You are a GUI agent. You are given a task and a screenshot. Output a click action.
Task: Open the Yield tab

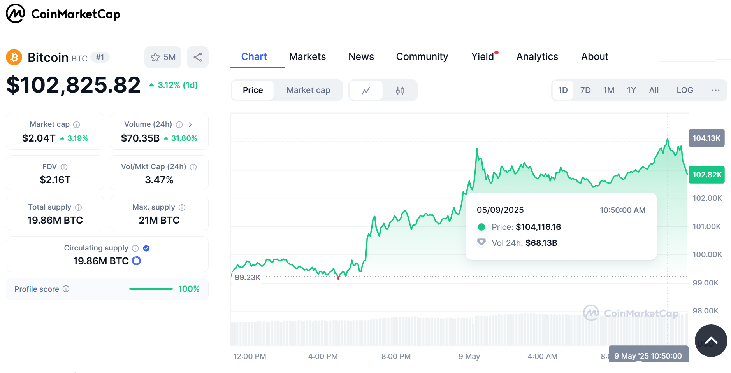[x=483, y=57]
